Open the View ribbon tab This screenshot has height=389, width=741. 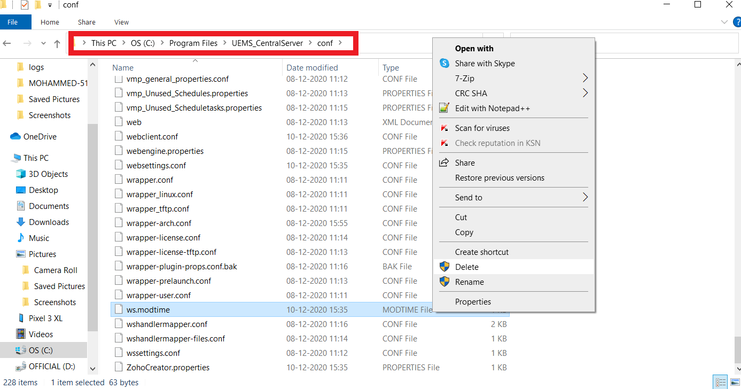[121, 22]
